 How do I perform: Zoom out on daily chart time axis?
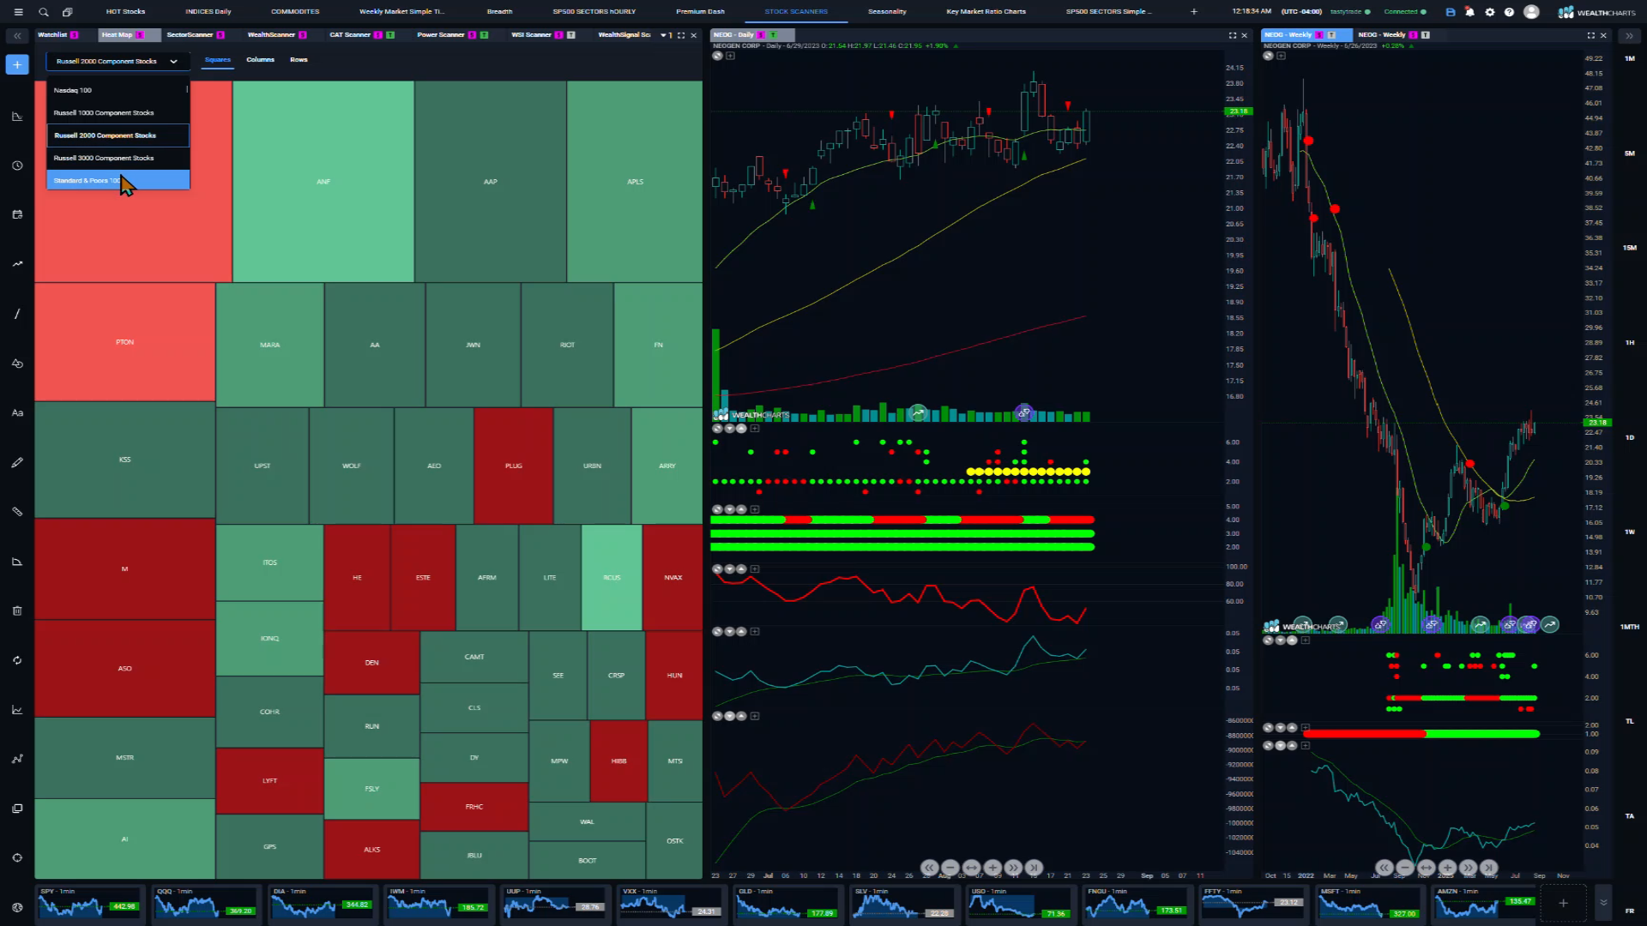pyautogui.click(x=950, y=868)
